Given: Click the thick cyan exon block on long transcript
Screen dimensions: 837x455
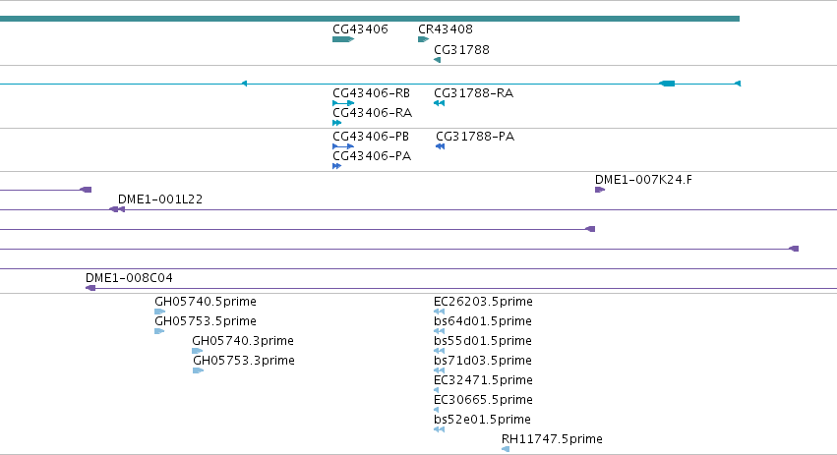Looking at the screenshot, I should [667, 84].
